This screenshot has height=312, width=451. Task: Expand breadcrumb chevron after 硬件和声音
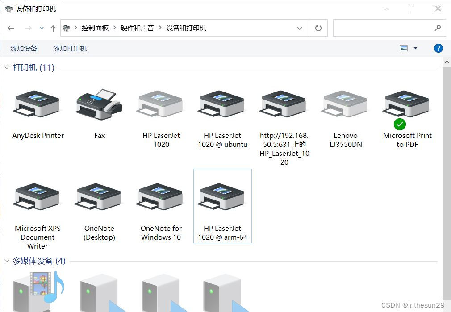(x=160, y=28)
